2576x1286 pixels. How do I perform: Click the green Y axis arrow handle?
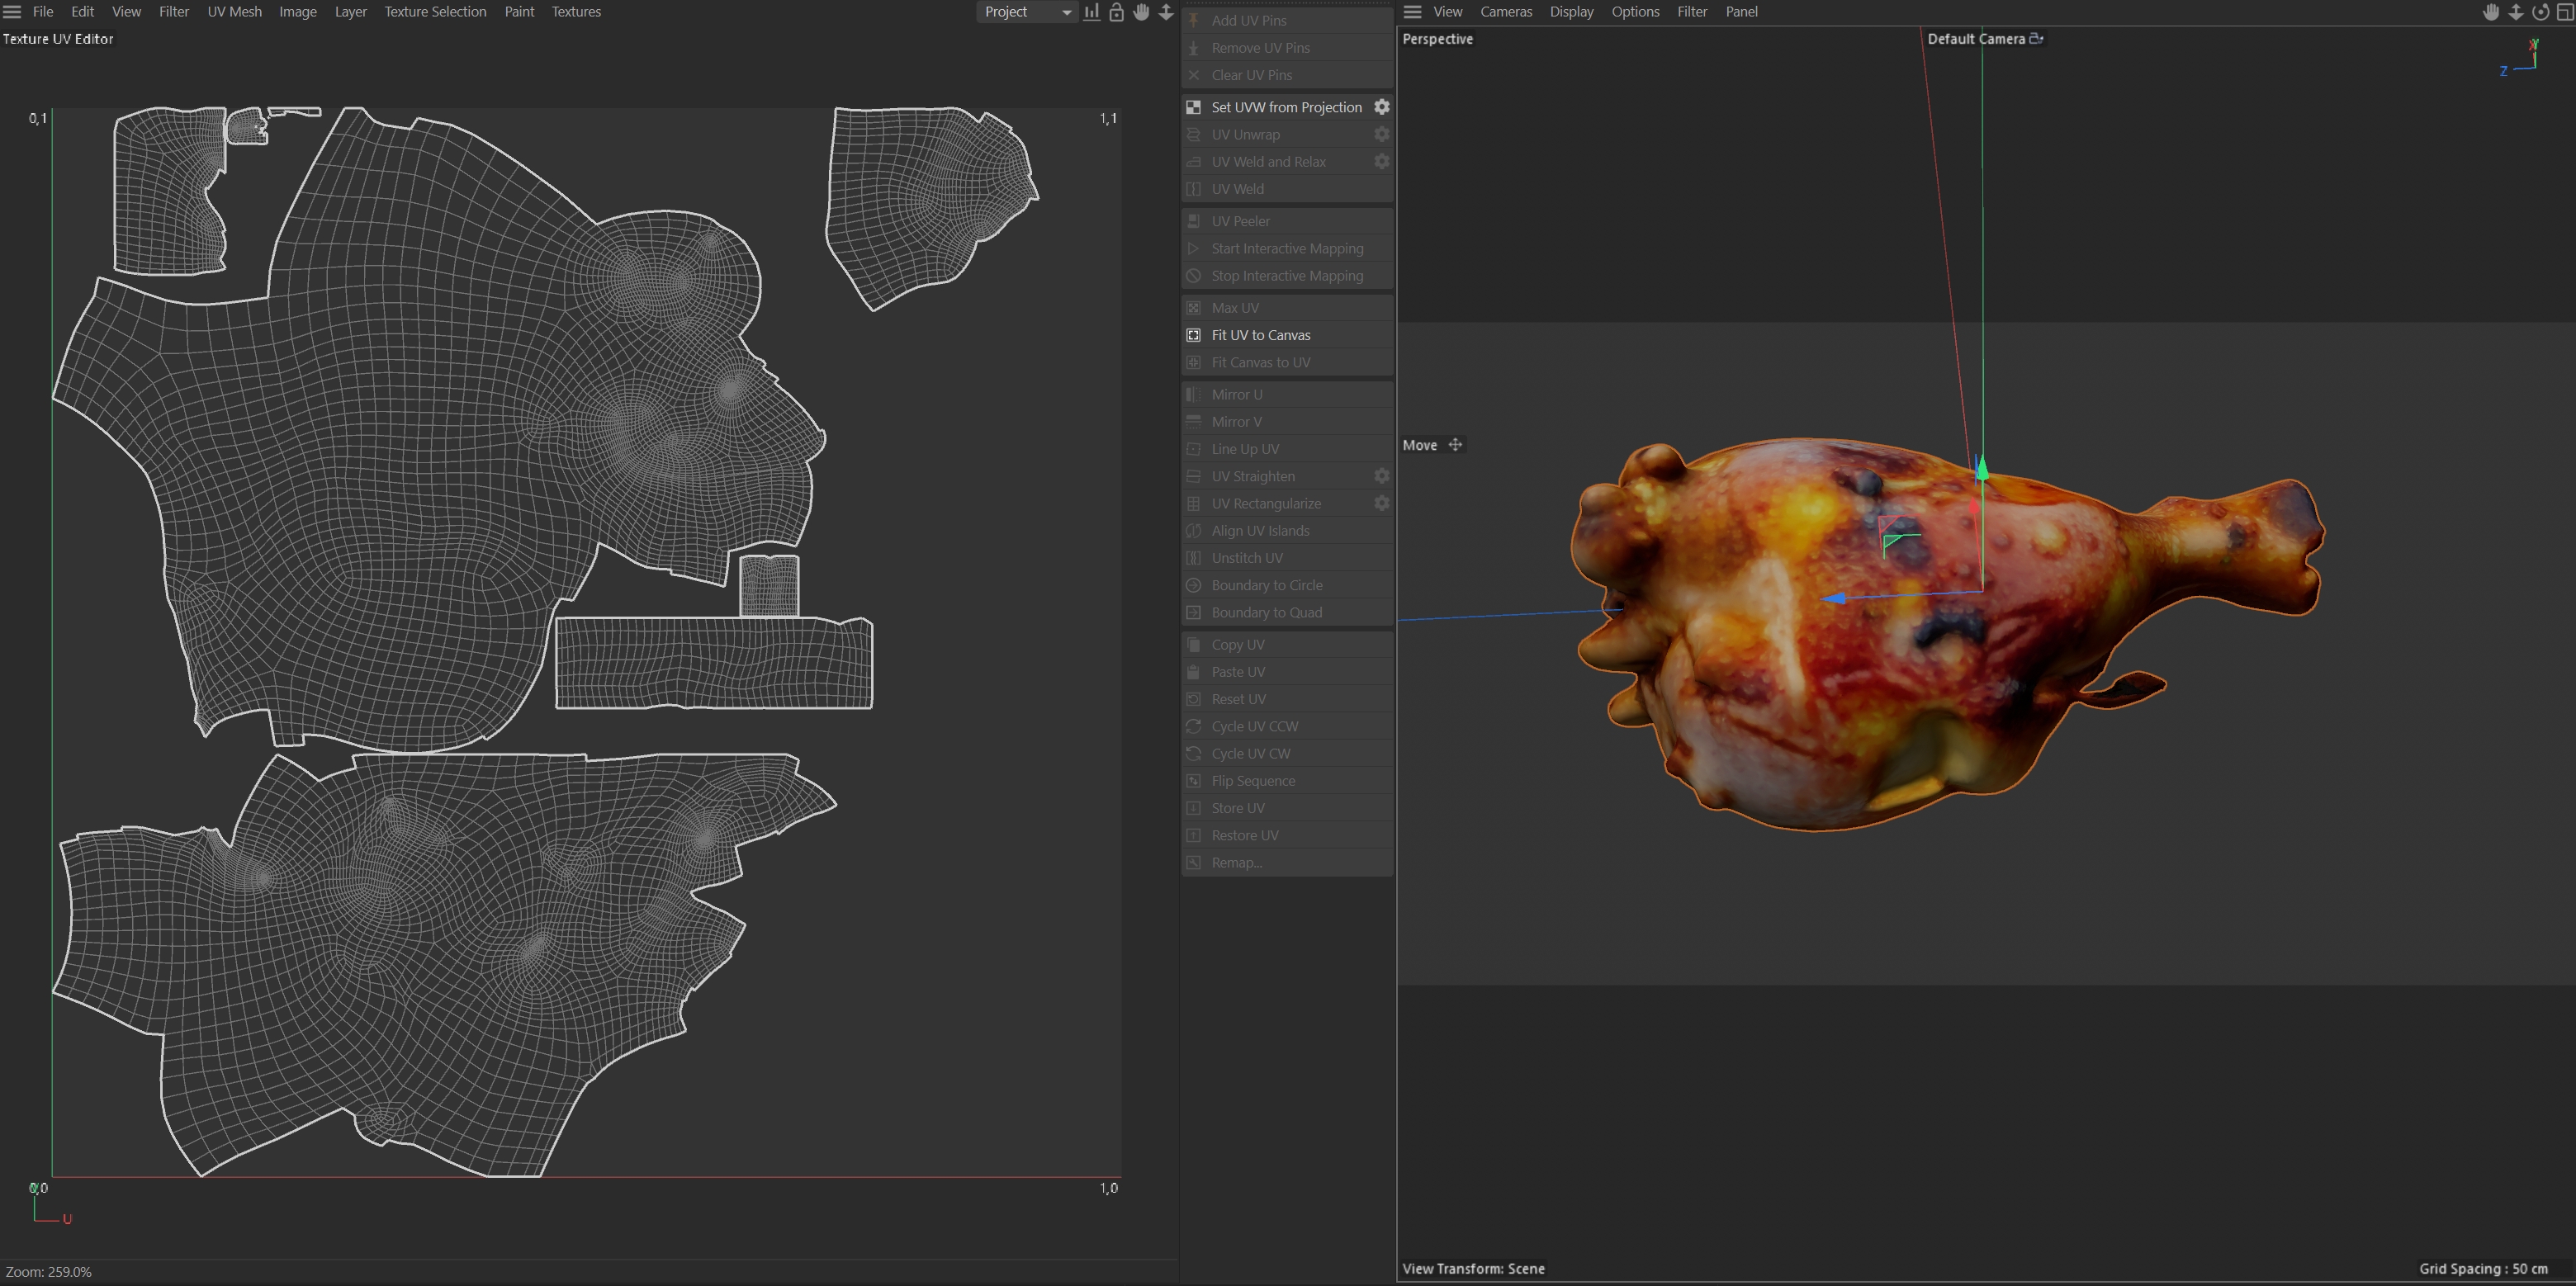click(1982, 468)
